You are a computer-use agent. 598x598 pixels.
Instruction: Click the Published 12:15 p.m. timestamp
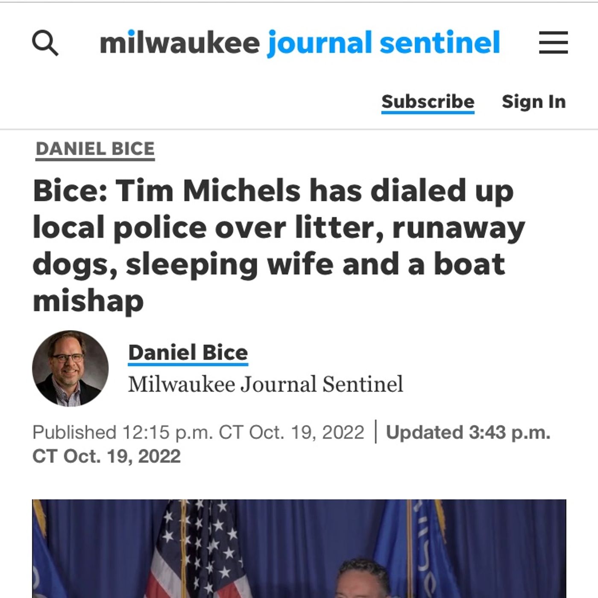198,432
